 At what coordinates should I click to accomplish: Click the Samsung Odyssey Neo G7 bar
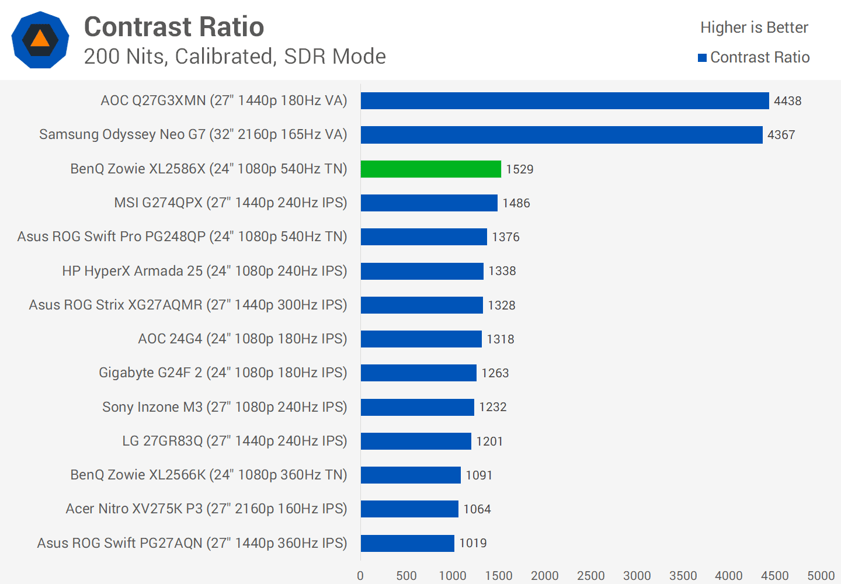tap(561, 135)
